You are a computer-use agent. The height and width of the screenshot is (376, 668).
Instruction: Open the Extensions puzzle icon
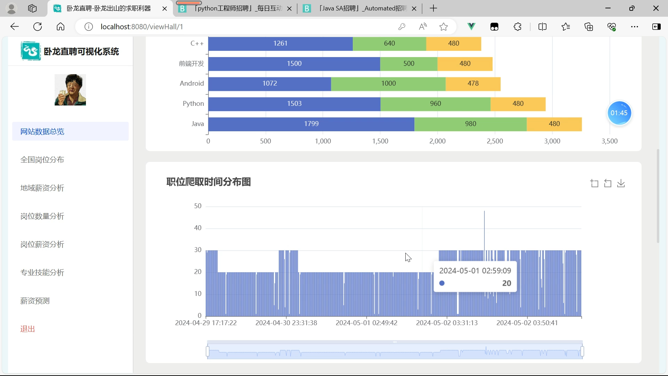[518, 27]
